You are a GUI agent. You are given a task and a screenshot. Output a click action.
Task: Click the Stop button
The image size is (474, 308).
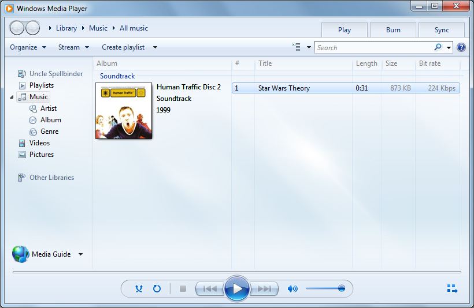(183, 289)
